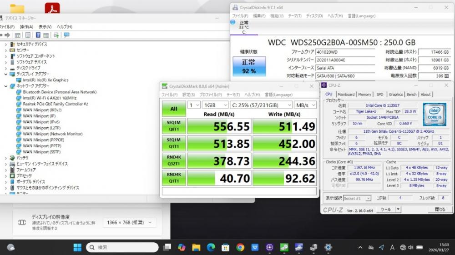The width and height of the screenshot is (455, 255).
Task: Open File Explorer from the taskbar
Action: pos(196,247)
